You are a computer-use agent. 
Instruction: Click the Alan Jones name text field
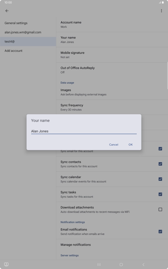tap(84, 131)
